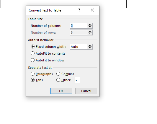The height and width of the screenshot is (124, 157).
Task: Decrease number of columns with down arrow
Action: click(90, 27)
